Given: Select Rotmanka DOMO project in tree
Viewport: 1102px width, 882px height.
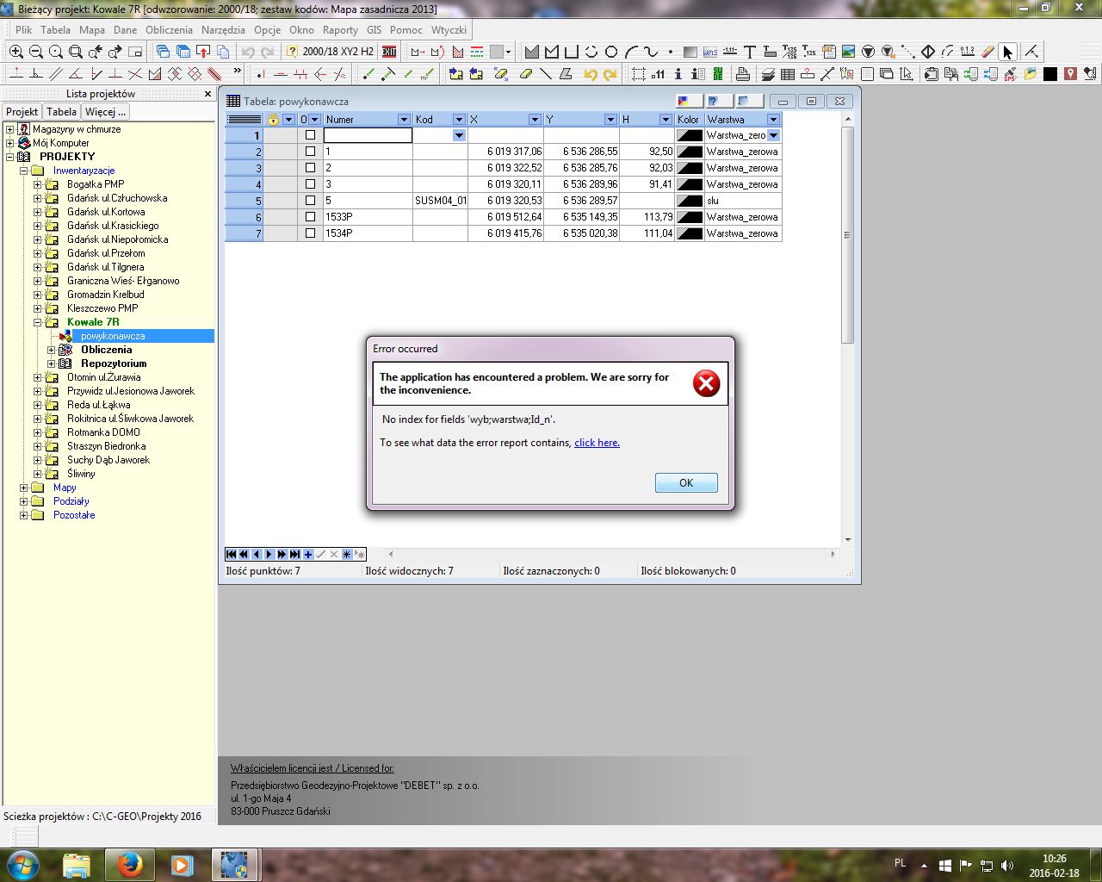Looking at the screenshot, I should [103, 432].
